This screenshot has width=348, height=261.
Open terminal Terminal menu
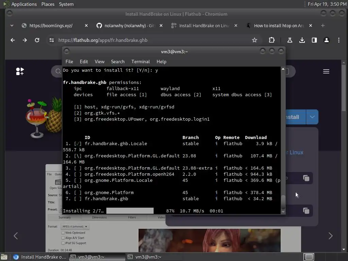[x=140, y=62]
